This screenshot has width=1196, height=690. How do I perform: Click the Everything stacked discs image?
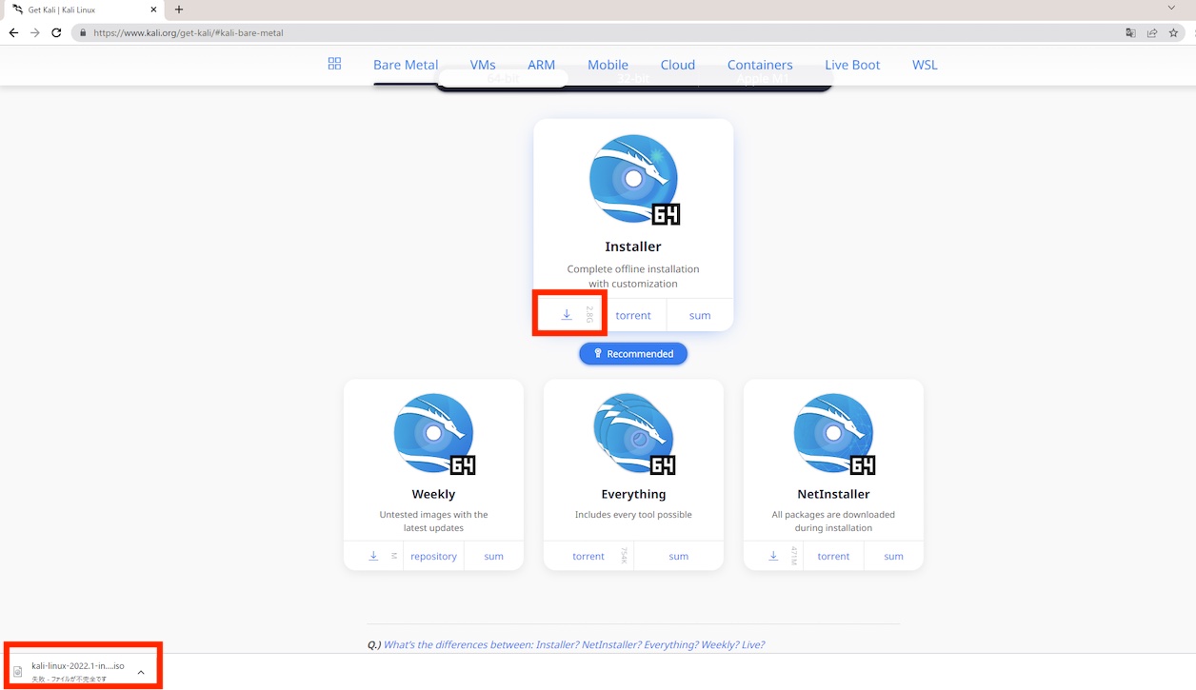point(634,434)
